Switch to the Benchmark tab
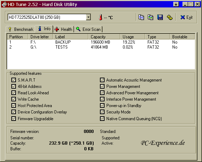202x162 pixels. (21, 29)
